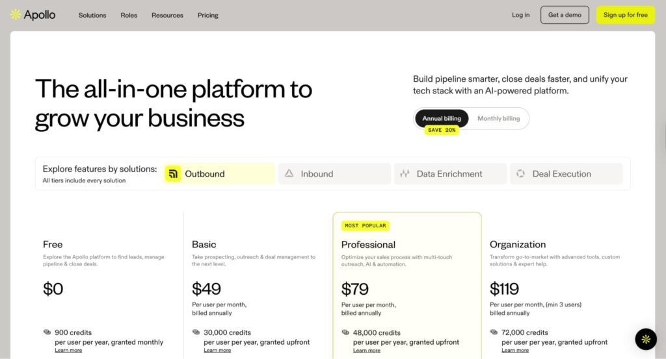Open the chat widget in bottom corner
The image size is (666, 359).
pyautogui.click(x=645, y=339)
